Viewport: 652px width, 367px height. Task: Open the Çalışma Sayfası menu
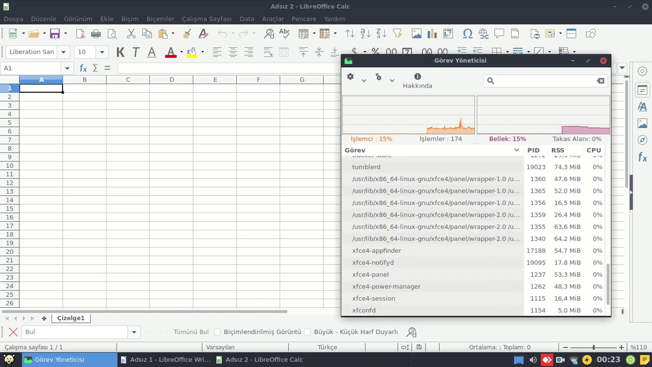click(207, 19)
